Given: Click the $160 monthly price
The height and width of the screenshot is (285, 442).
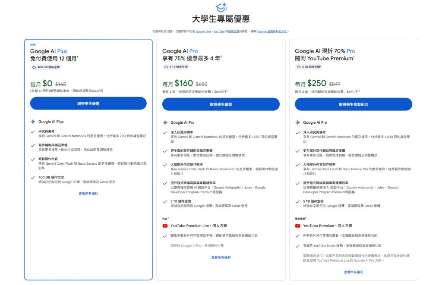Looking at the screenshot, I should (184, 83).
